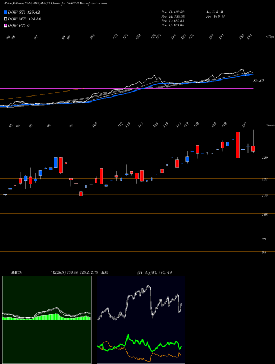
Task: Click the '<Lows' label at chart right
Action: tap(270, 125)
